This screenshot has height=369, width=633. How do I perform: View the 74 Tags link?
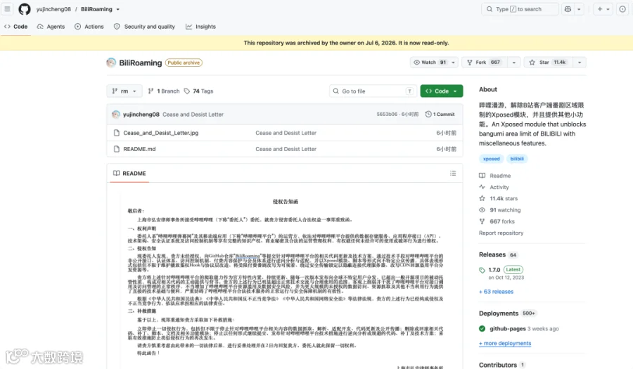pyautogui.click(x=198, y=91)
